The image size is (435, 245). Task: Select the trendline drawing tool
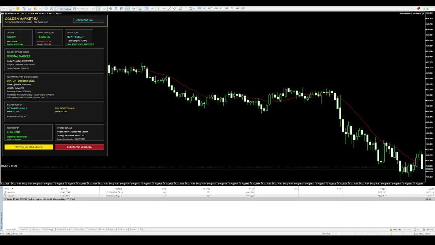(169, 9)
